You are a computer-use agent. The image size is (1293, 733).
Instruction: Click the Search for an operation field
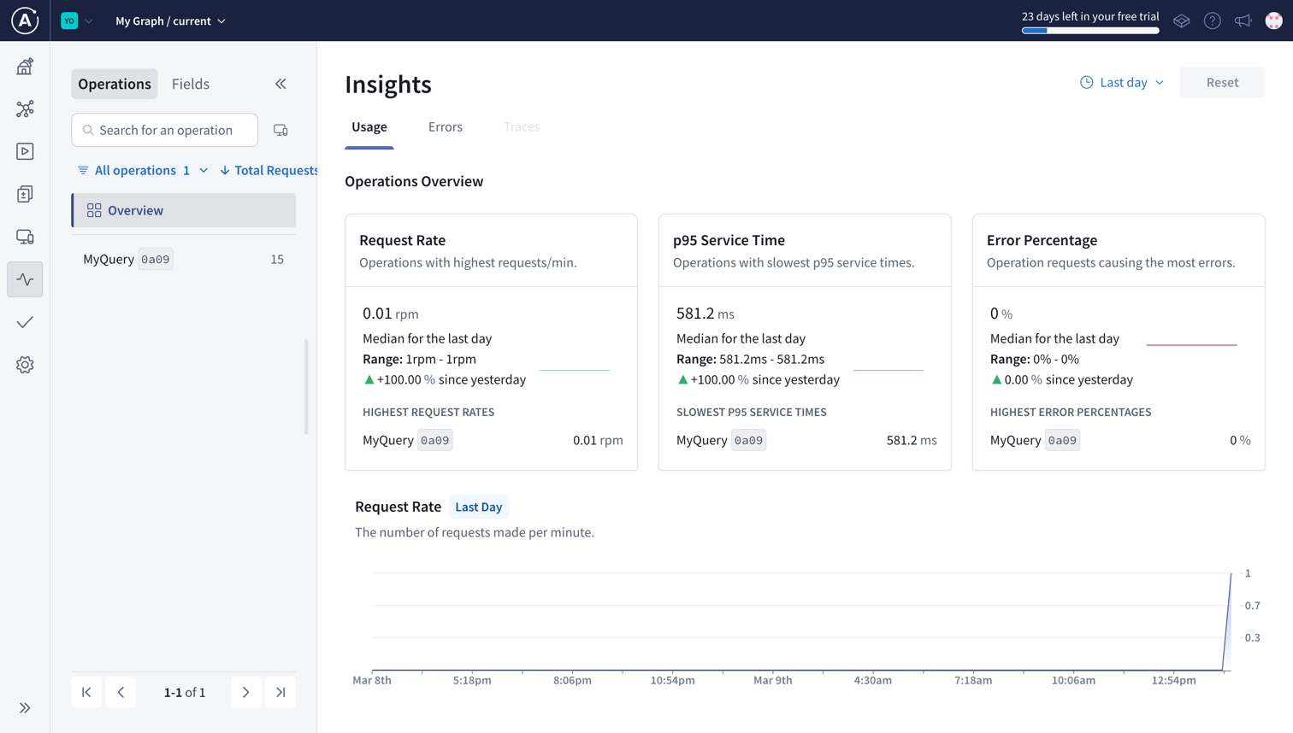pyautogui.click(x=165, y=130)
